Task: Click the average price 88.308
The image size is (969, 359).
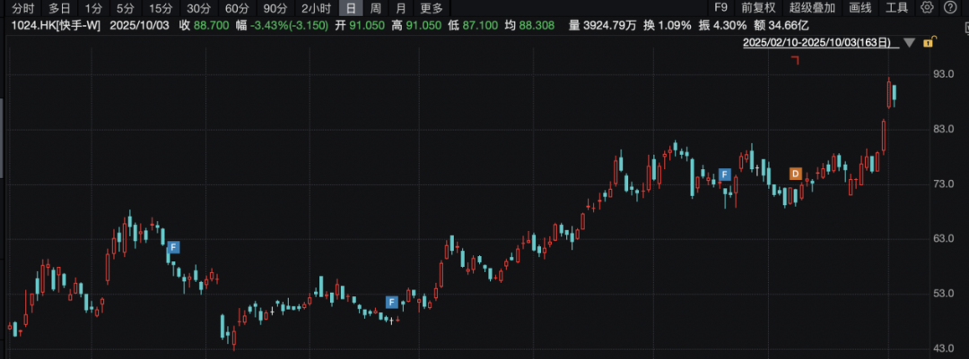Action: 537,25
